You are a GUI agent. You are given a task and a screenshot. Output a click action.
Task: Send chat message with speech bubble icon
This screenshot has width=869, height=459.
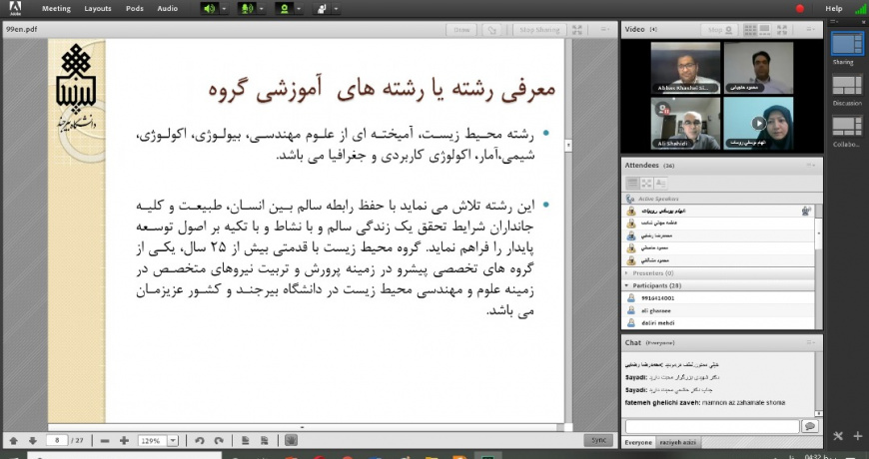tap(810, 426)
